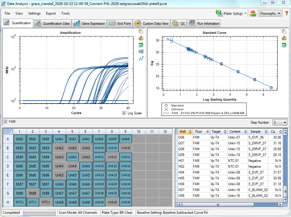Export the Standard Curve chart using its arrow icon
Screen dimensions: 291x217
pos(284,45)
